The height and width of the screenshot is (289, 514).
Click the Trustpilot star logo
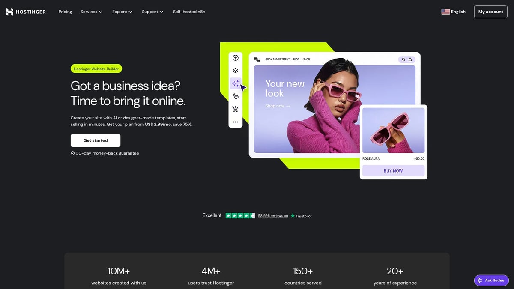292,216
